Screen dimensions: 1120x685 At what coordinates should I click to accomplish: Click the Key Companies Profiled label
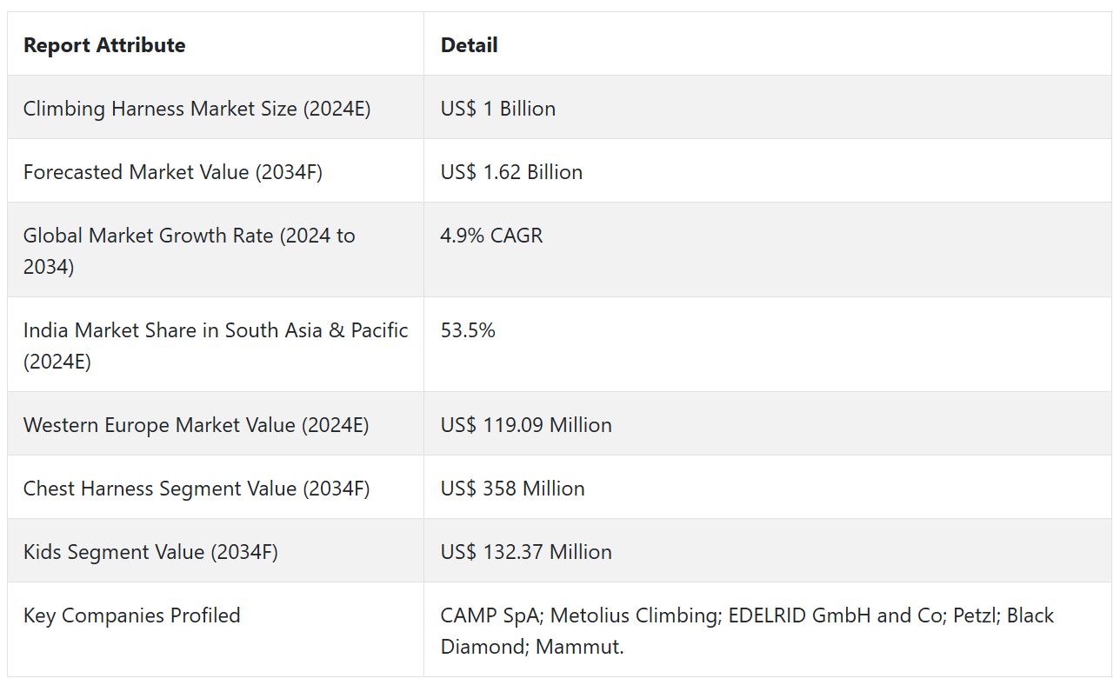coord(131,615)
